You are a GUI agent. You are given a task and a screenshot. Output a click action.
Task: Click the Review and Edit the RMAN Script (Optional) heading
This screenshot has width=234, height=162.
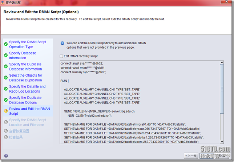point(41,12)
